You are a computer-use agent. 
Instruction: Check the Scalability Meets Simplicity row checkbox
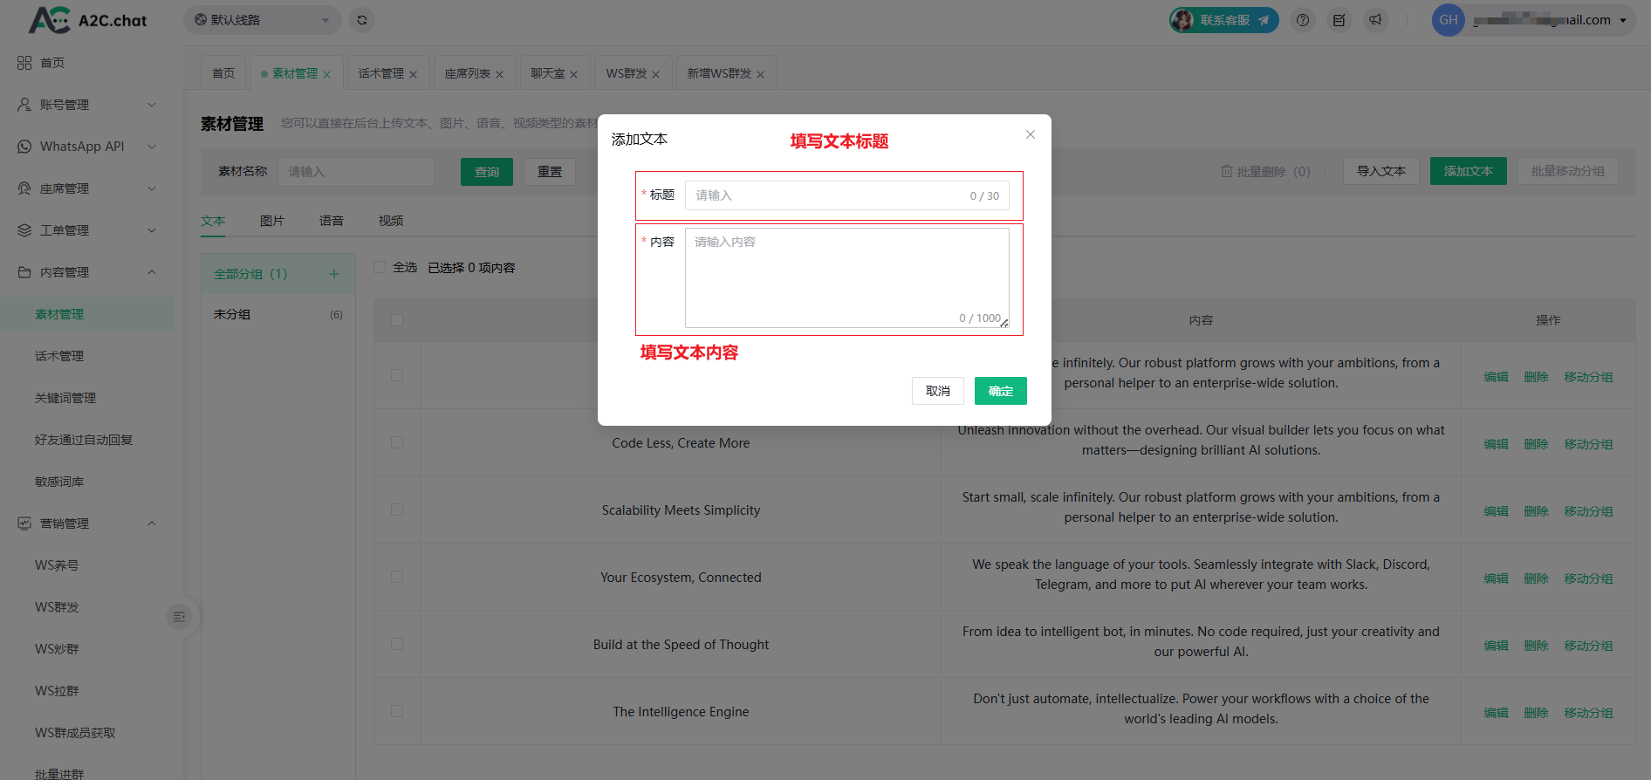click(x=397, y=510)
